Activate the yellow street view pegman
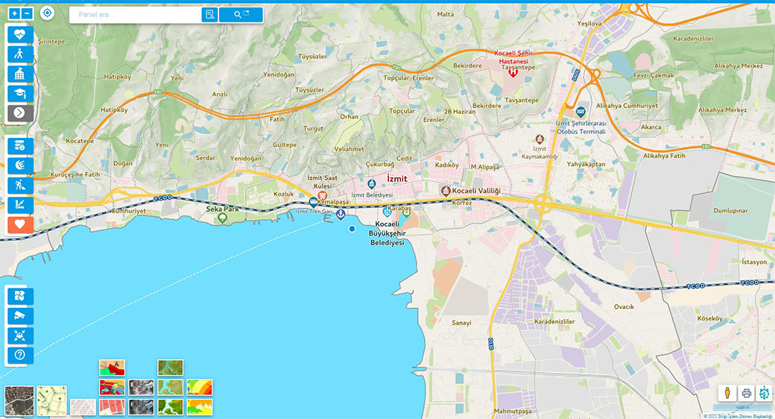 click(728, 394)
